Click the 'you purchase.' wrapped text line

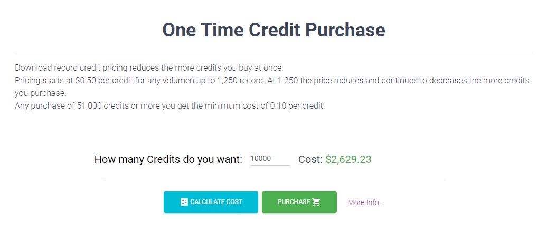point(40,94)
